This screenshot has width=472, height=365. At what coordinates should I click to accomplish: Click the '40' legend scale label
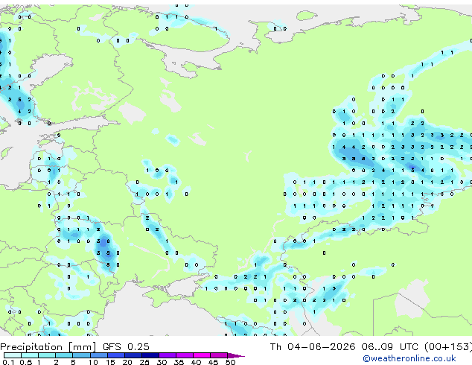[x=196, y=362]
